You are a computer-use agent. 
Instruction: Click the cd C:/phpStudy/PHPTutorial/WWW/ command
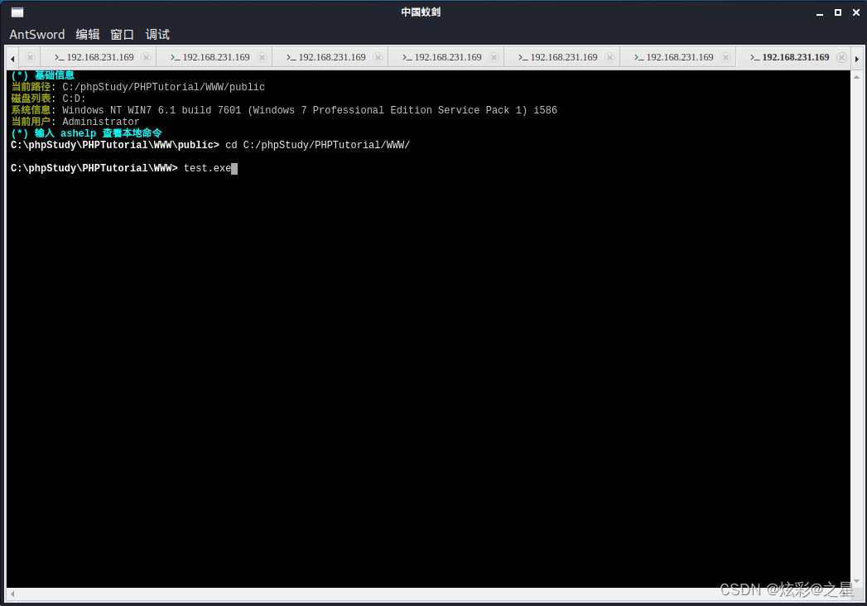pyautogui.click(x=317, y=145)
